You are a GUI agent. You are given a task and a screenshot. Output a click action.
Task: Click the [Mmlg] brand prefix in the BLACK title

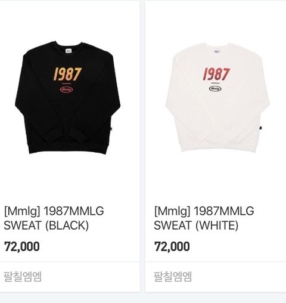(22, 211)
